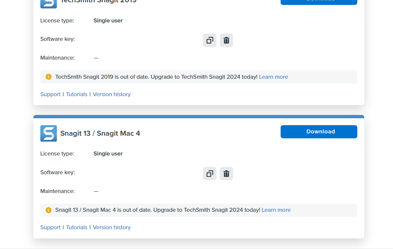Click the 'Software key:' label in Snagit 2019 card
The width and height of the screenshot is (393, 249).
[58, 39]
